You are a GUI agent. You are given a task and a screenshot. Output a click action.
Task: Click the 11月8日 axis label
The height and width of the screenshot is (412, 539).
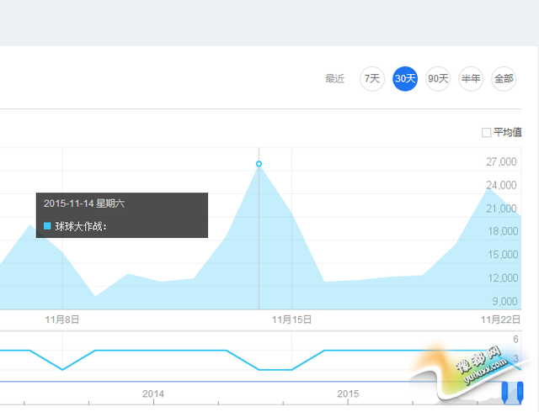61,320
